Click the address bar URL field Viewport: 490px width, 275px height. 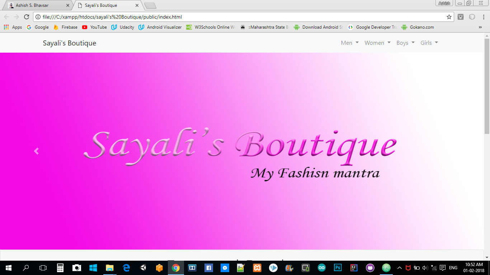click(240, 17)
